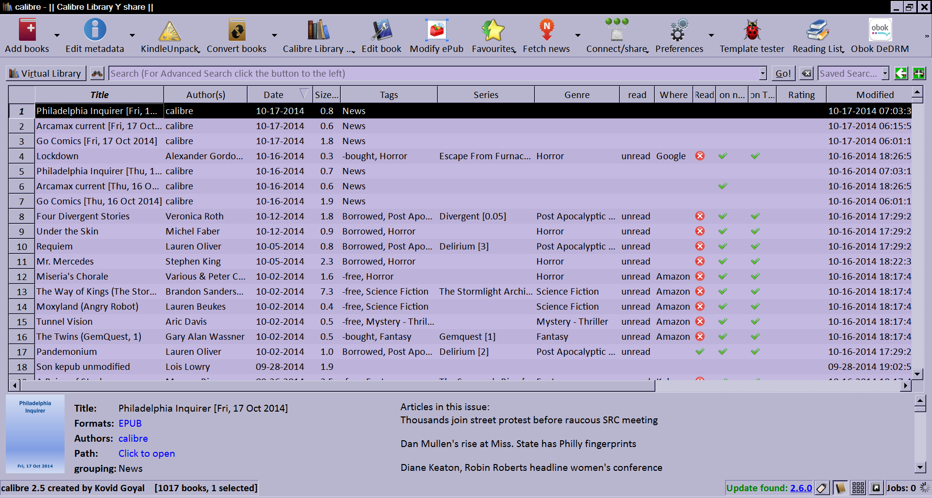Clear the search with the reset icon
Viewport: 932px width, 498px height.
pos(806,73)
